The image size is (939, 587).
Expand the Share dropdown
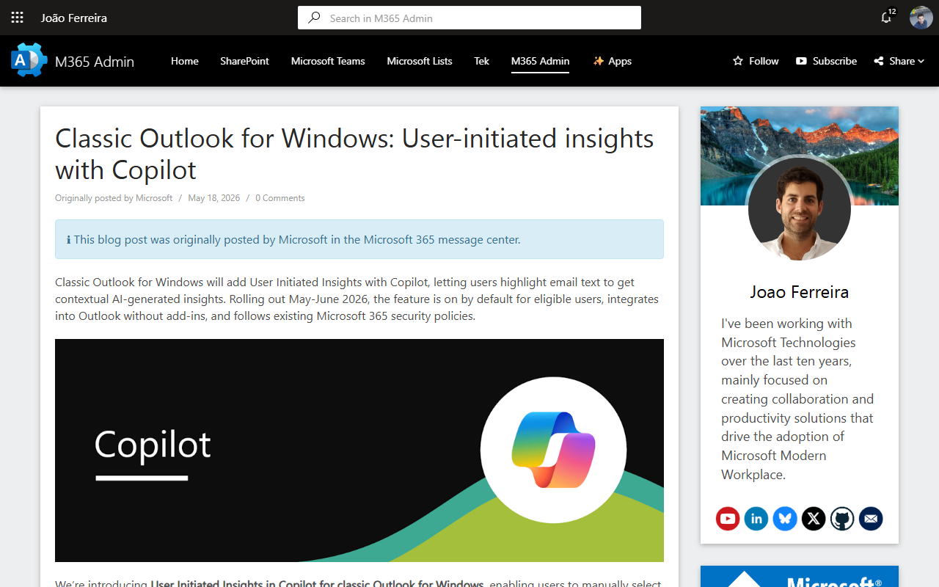click(899, 61)
